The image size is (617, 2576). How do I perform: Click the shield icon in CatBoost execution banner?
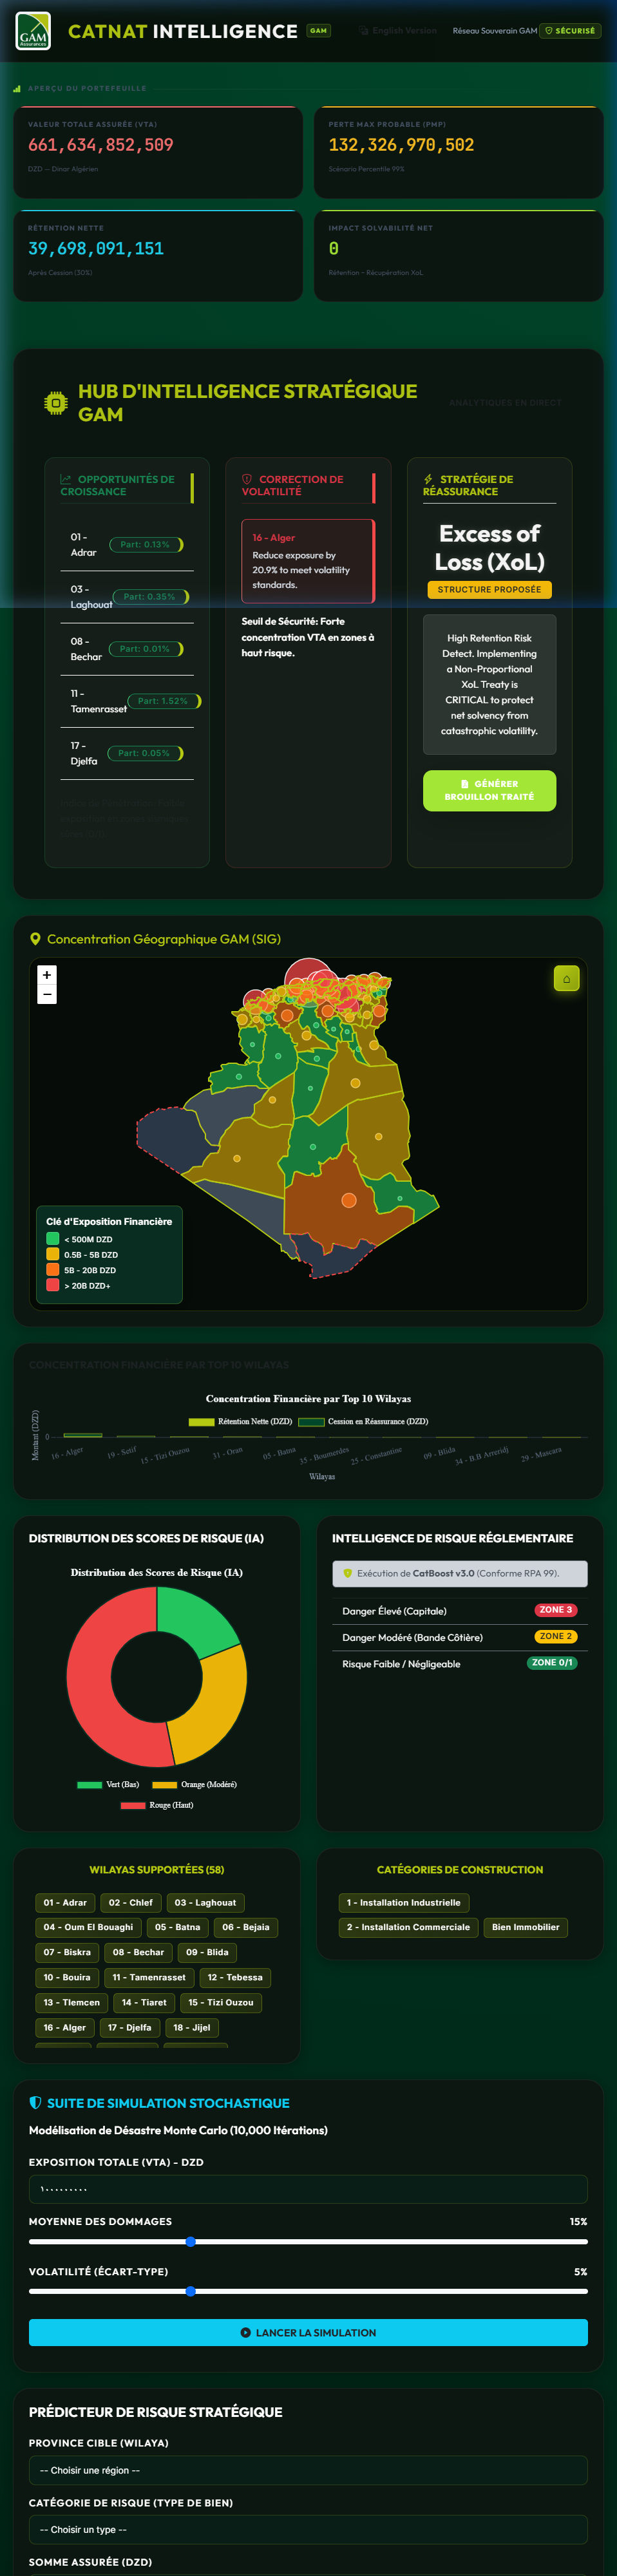348,1573
